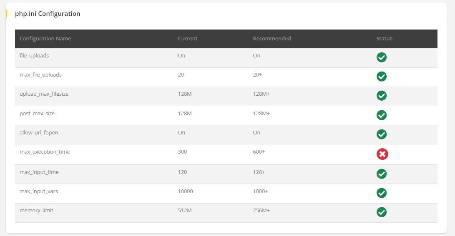Click the php.ini Configuration panel title
The height and width of the screenshot is (236, 455).
48,14
